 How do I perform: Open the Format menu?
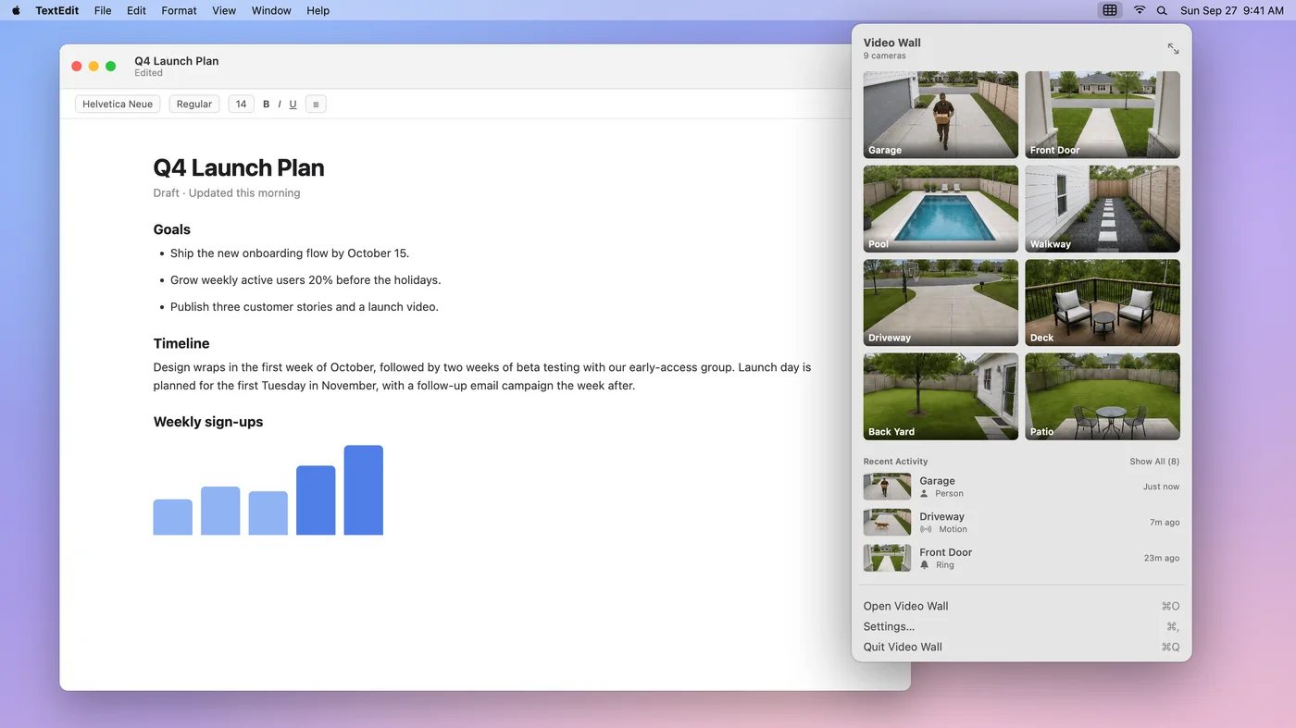(x=179, y=10)
